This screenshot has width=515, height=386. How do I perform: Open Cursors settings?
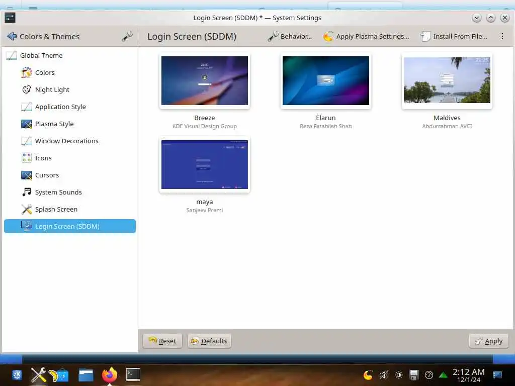tap(69, 175)
